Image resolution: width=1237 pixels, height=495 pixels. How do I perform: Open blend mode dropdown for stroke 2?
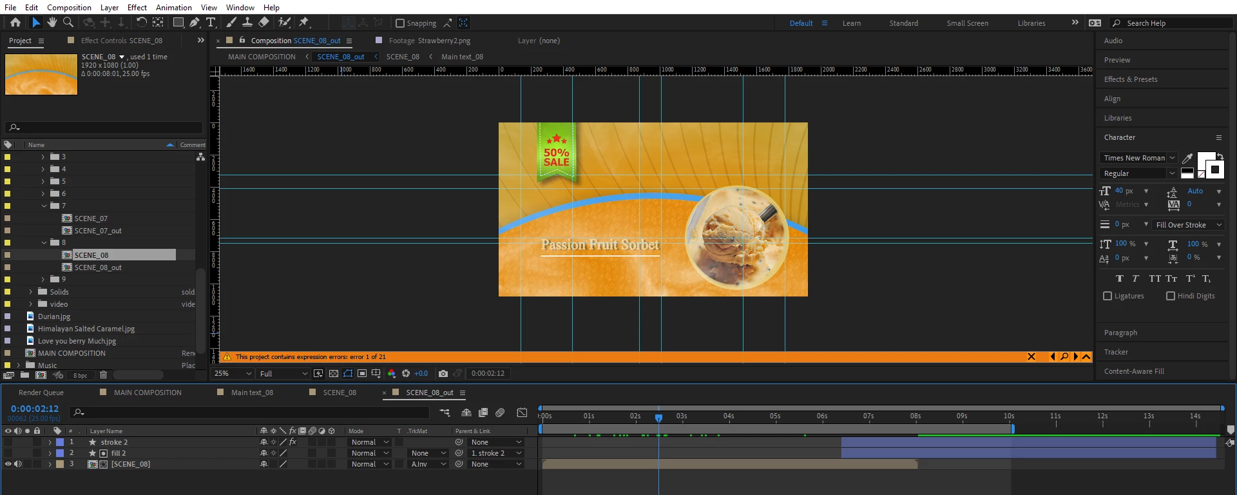coord(370,442)
